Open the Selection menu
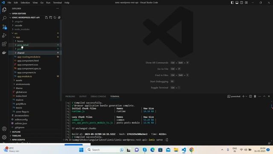The image size is (273, 154). pos(25,3)
